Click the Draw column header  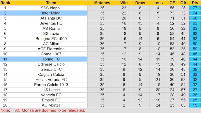(x=140, y=3)
